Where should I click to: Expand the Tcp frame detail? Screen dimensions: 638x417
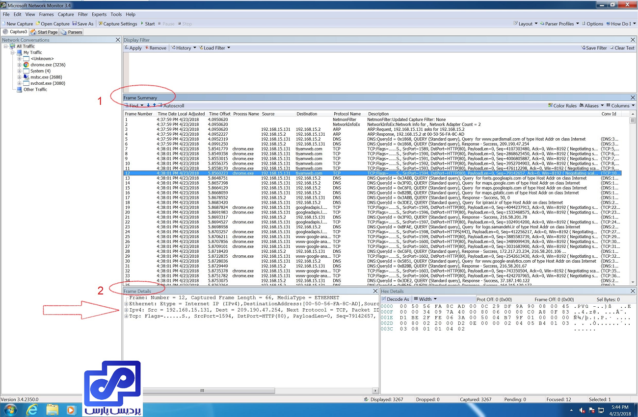tap(126, 317)
